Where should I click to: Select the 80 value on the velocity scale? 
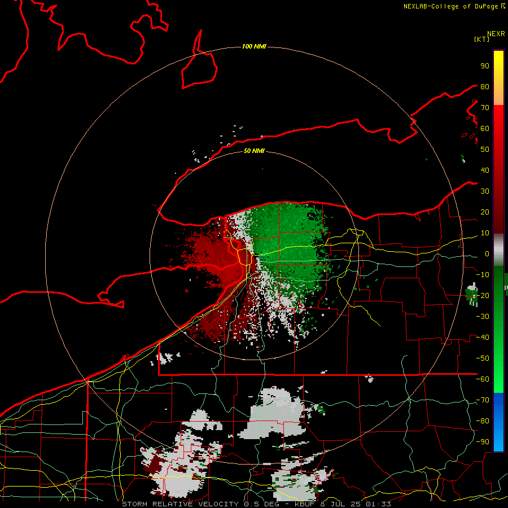click(485, 86)
